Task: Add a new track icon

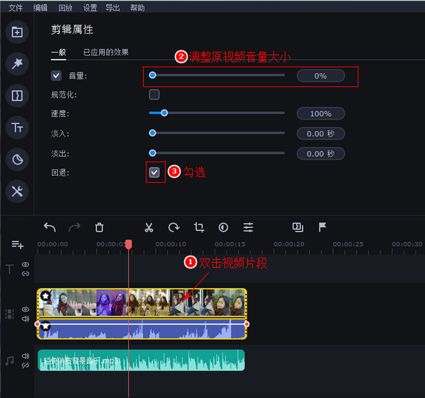Action: [17, 244]
